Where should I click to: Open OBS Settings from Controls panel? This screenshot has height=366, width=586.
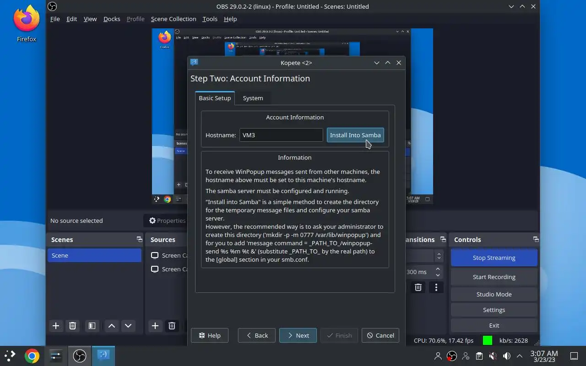(494, 310)
